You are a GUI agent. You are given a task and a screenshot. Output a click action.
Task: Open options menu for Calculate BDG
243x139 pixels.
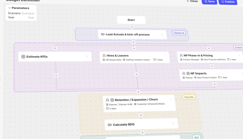173,123
